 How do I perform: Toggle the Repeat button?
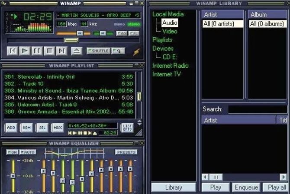pos(118,51)
